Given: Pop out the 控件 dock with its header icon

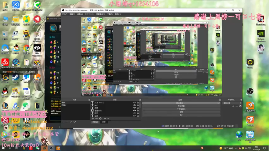Looking at the screenshot, I should click(x=220, y=100).
